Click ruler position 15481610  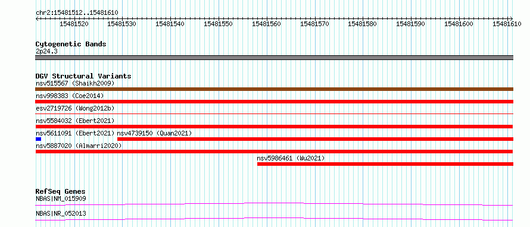pos(507,24)
